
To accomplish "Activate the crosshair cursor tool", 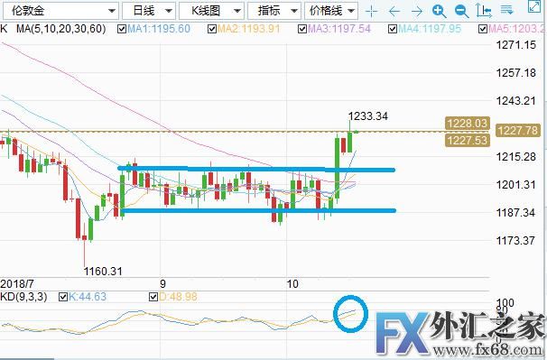I will pyautogui.click(x=372, y=12).
